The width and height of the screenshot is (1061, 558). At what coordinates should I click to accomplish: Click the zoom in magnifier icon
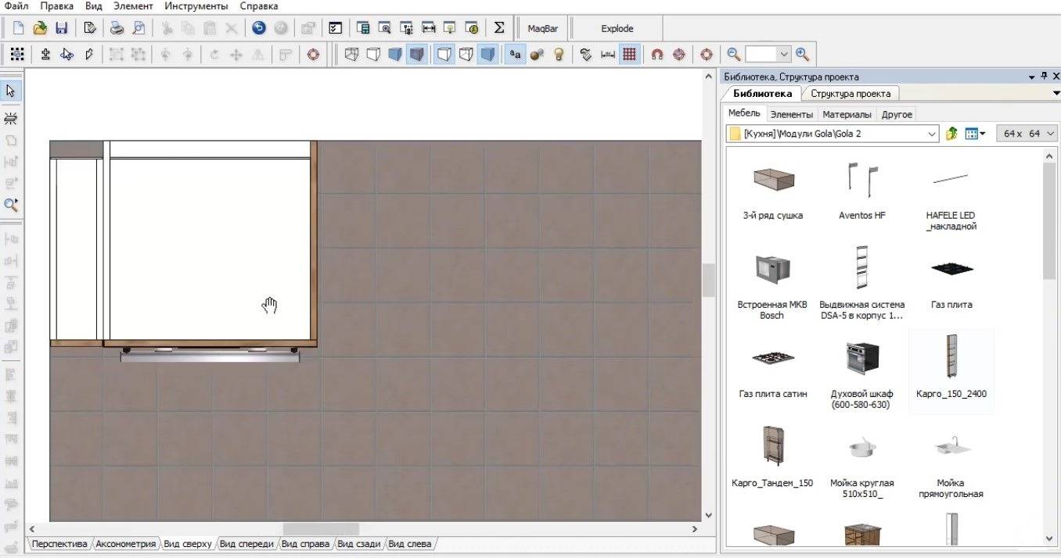(x=802, y=55)
